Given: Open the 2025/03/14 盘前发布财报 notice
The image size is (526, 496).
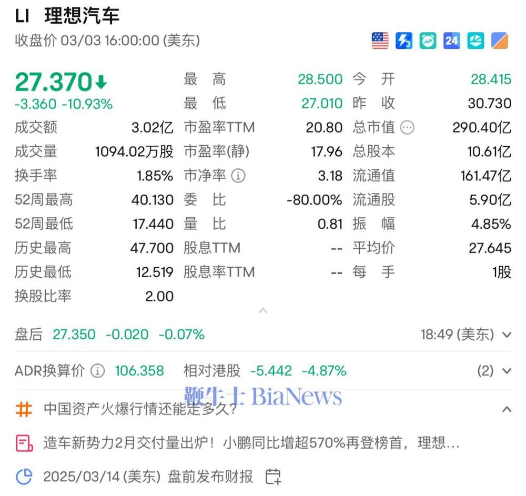Looking at the screenshot, I should 148,477.
